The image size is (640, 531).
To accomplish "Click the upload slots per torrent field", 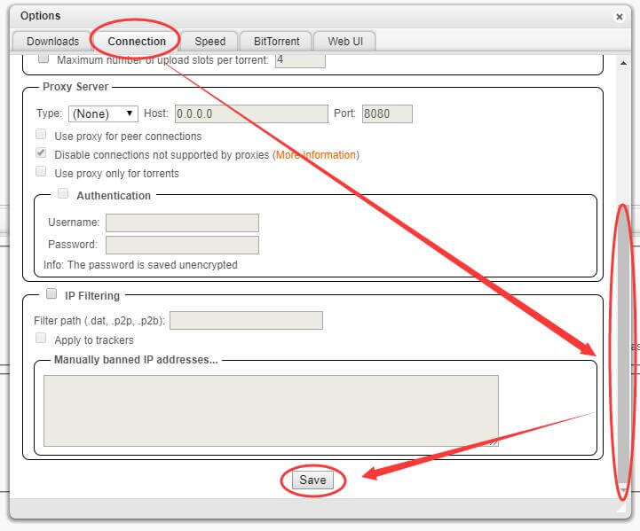I will (x=300, y=60).
